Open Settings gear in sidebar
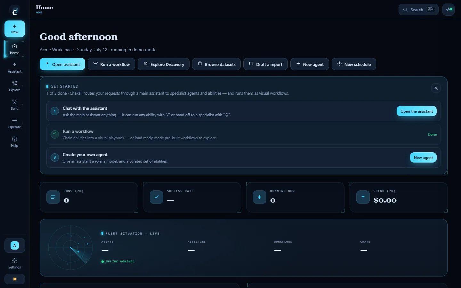 15,264
